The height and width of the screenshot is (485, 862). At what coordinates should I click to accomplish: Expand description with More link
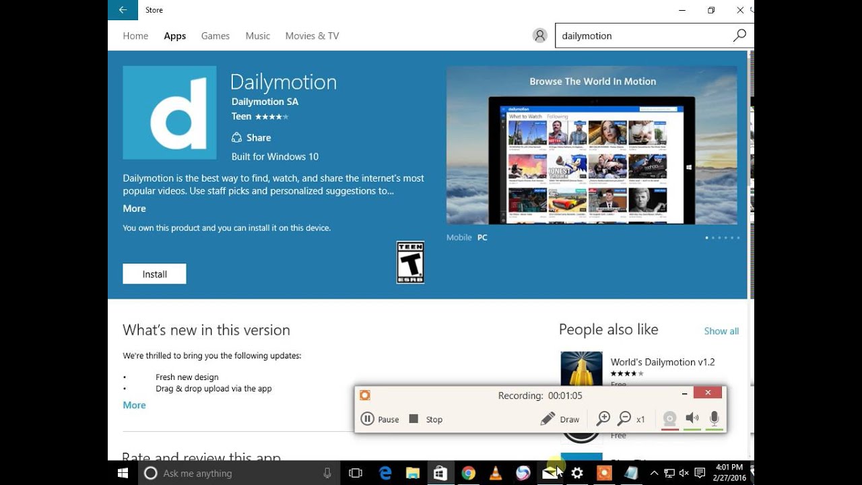[x=134, y=208]
